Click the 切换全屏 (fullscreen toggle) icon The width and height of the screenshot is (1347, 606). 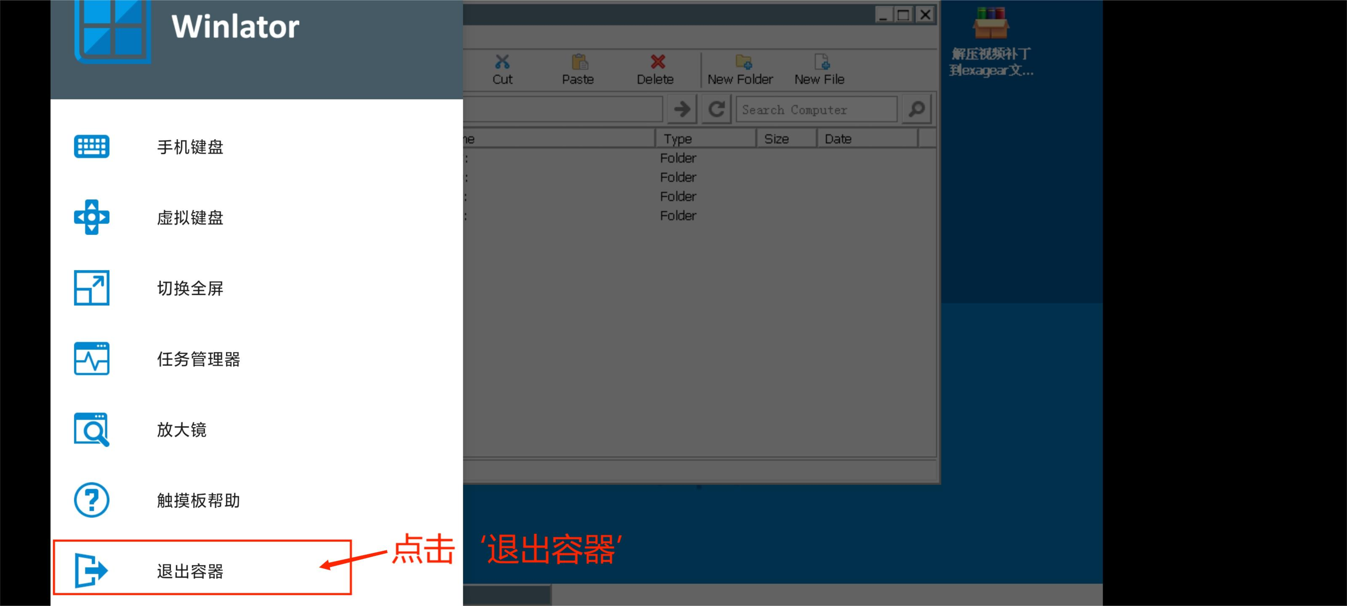tap(92, 286)
